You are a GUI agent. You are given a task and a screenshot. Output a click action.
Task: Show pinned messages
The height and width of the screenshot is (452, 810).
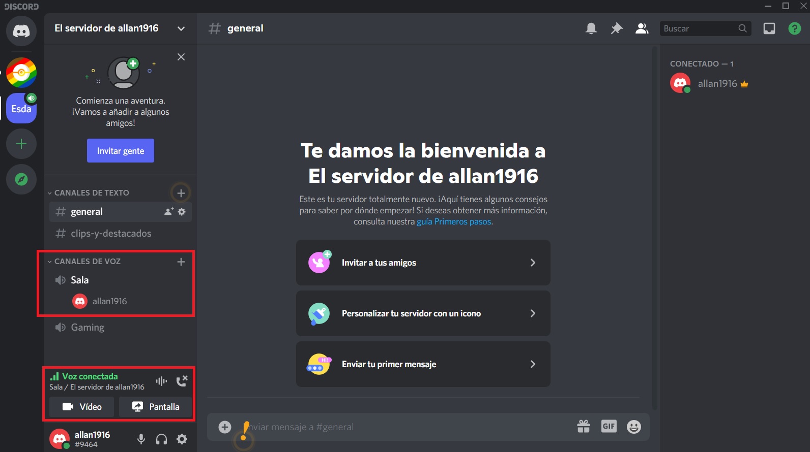[617, 28]
